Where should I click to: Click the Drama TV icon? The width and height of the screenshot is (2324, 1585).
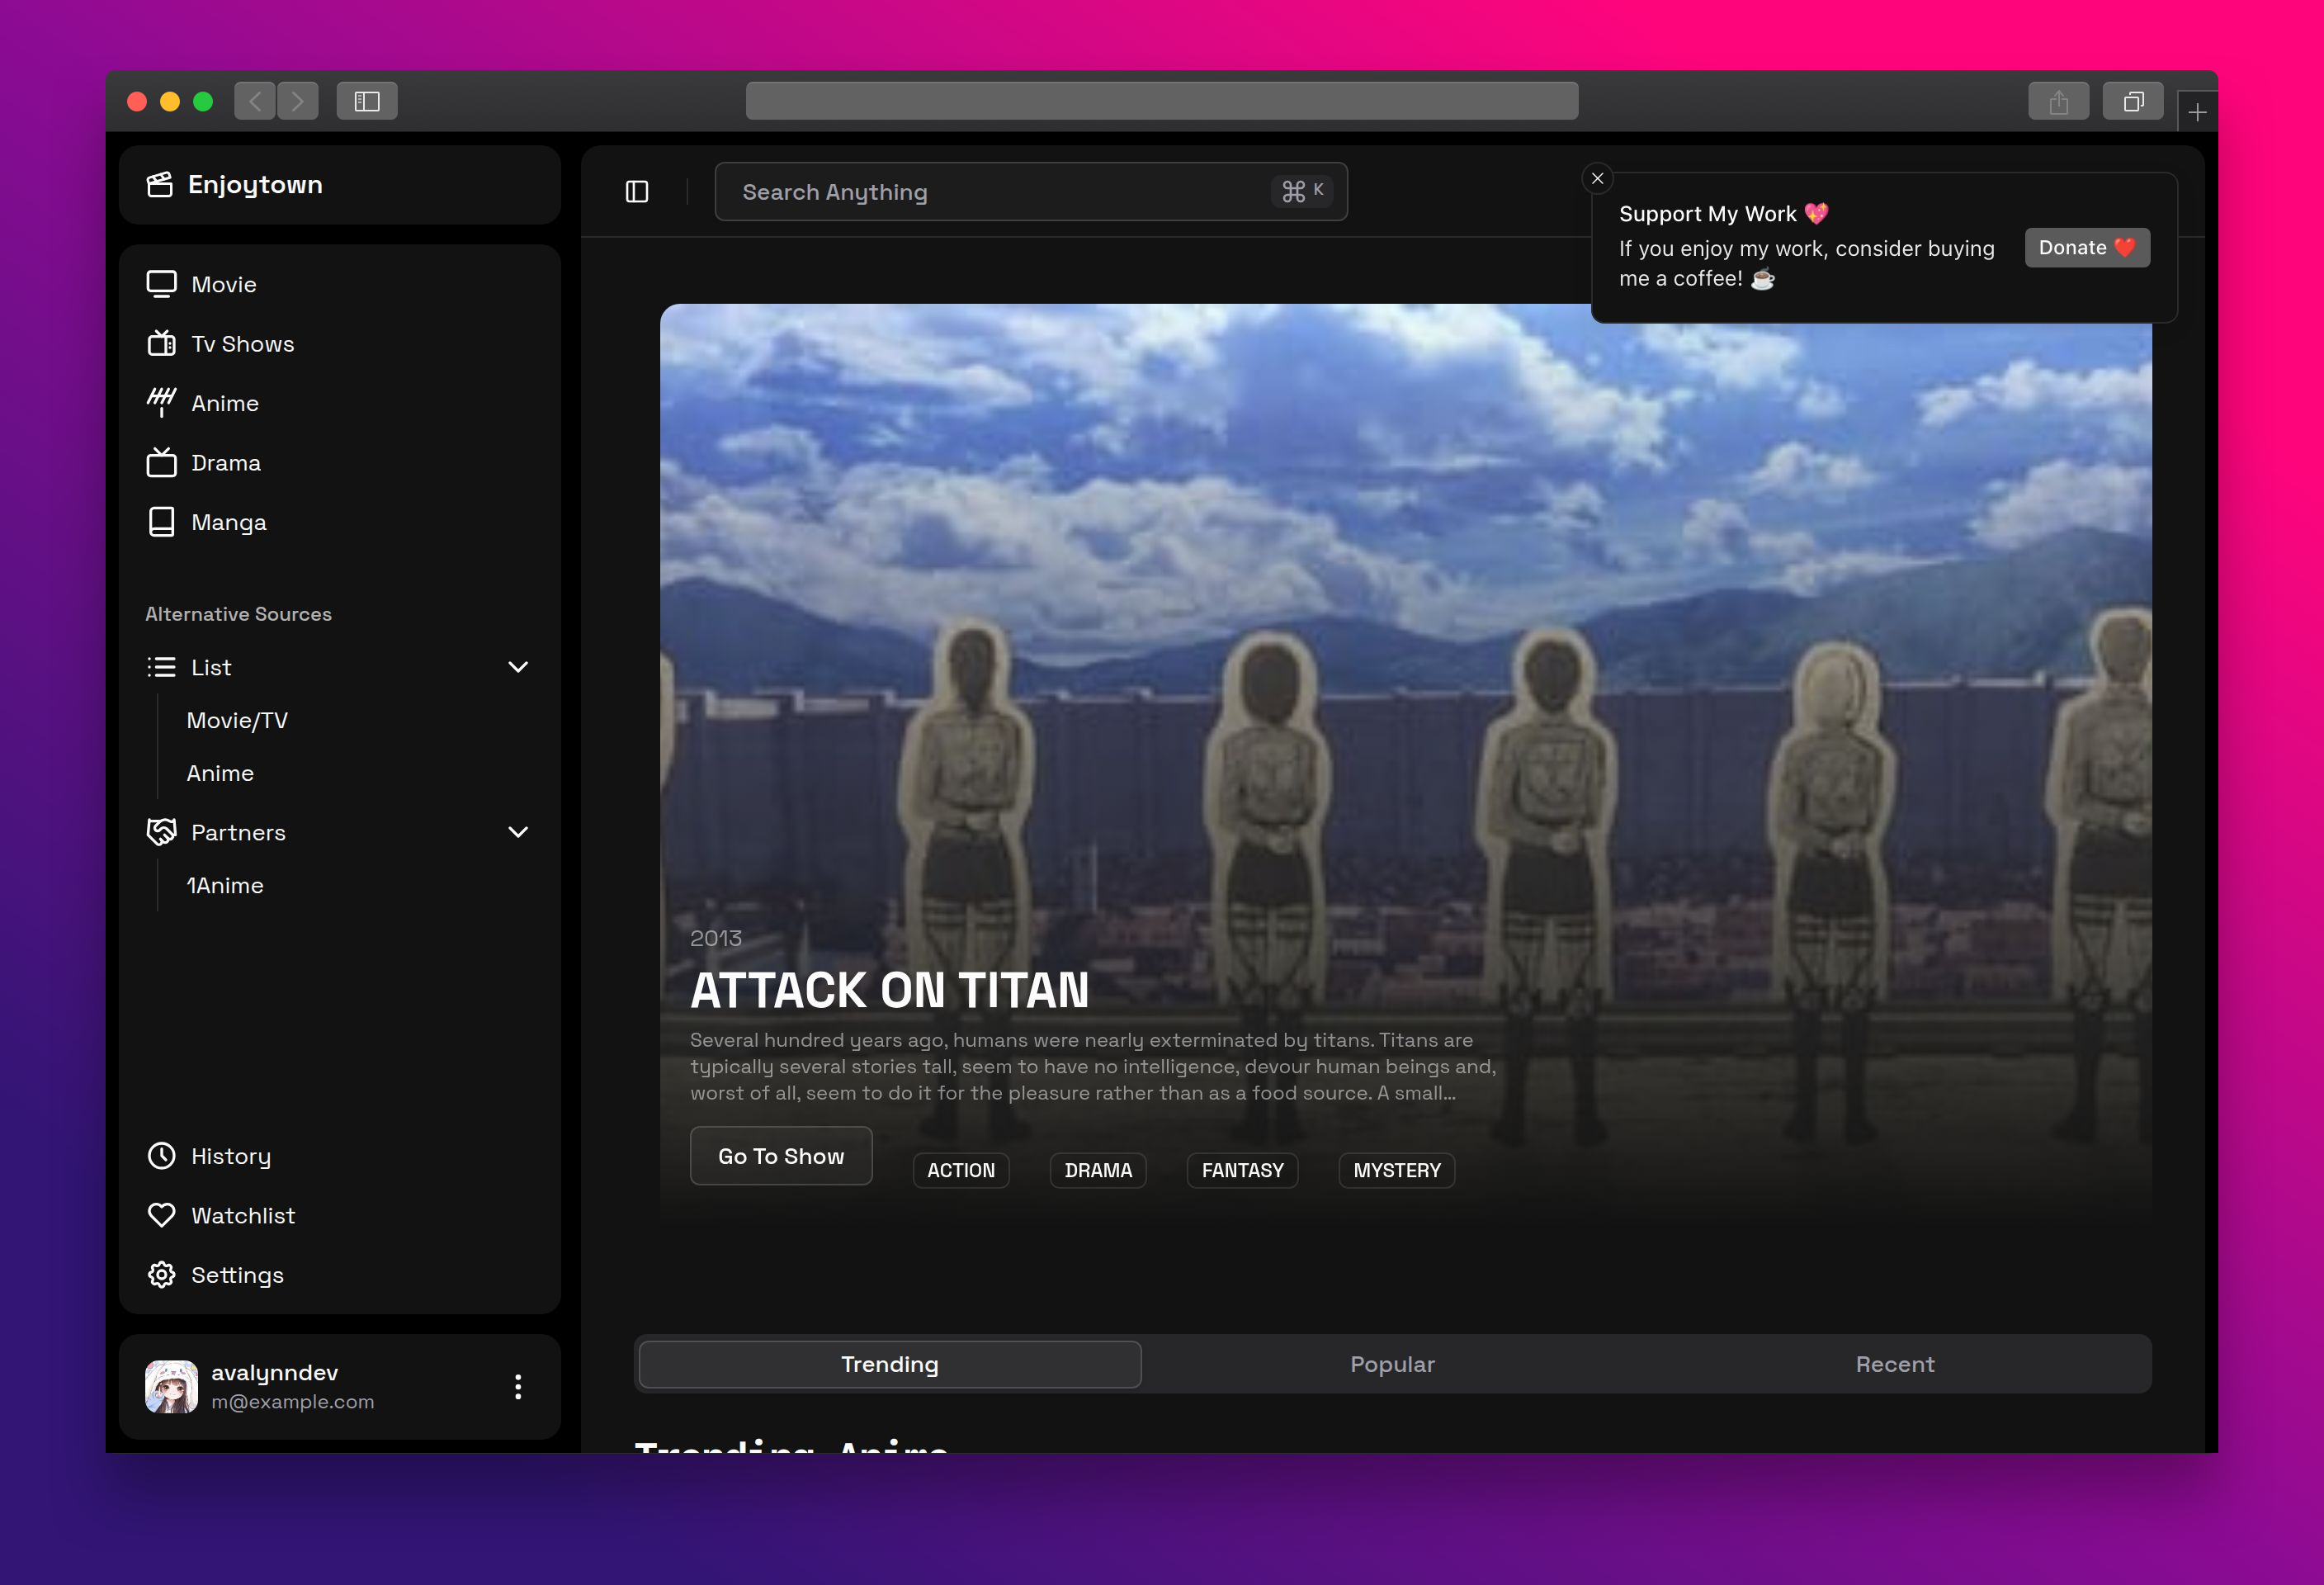161,463
